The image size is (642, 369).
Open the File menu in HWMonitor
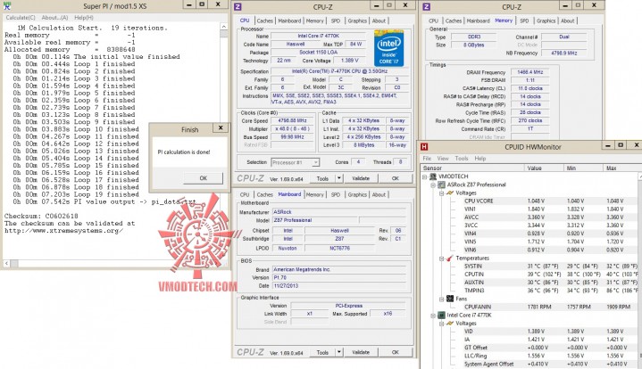click(x=427, y=158)
